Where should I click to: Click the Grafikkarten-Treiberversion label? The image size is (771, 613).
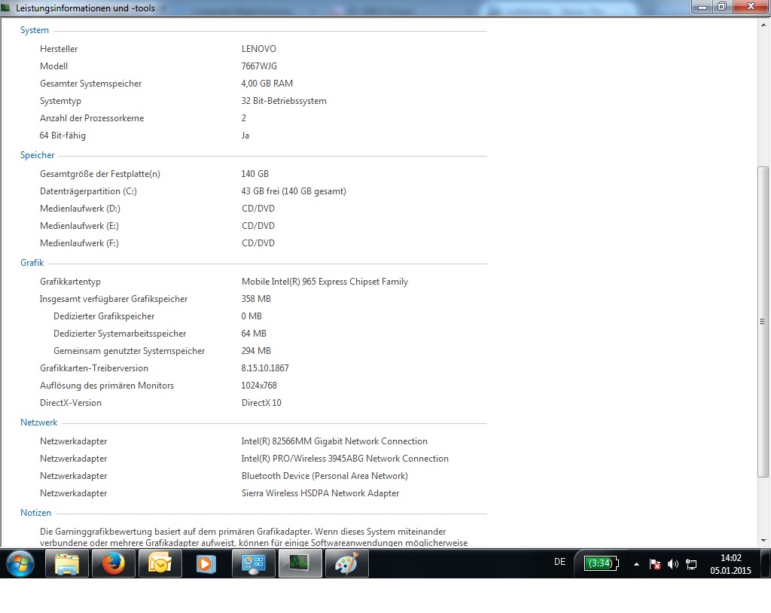tap(94, 368)
